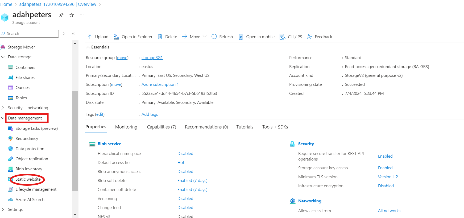Image resolution: width=464 pixels, height=218 pixels.
Task: Switch to the Properties tab
Action: 96,127
